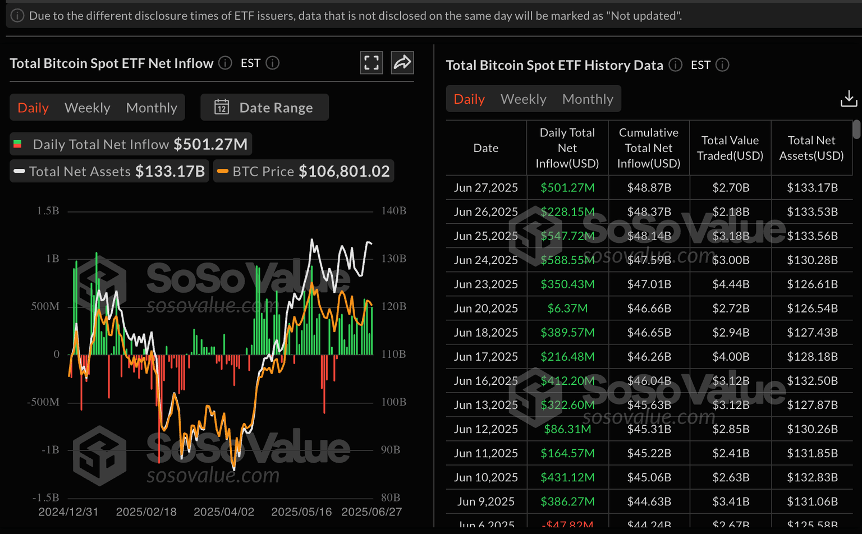Select Monthly tab in history table
The height and width of the screenshot is (534, 862).
[x=588, y=99]
